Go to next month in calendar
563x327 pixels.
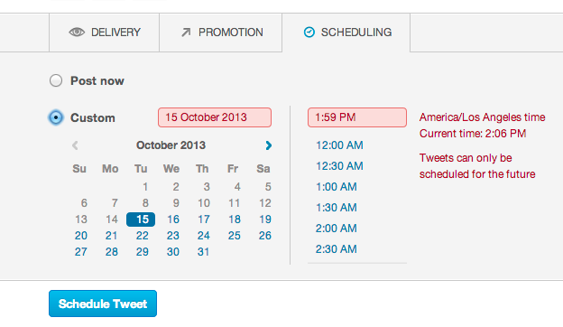(269, 145)
